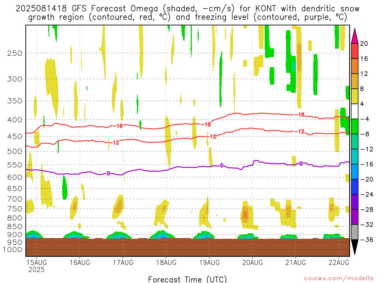
Task: Click the black downward arrow below the colorbar
Action: coord(355,247)
